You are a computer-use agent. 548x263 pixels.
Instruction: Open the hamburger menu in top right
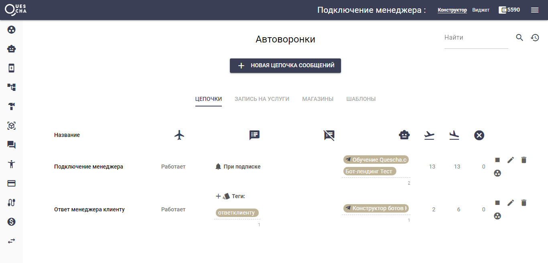tap(535, 10)
